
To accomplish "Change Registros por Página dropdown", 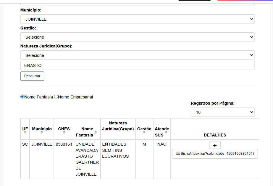I will pyautogui.click(x=222, y=112).
